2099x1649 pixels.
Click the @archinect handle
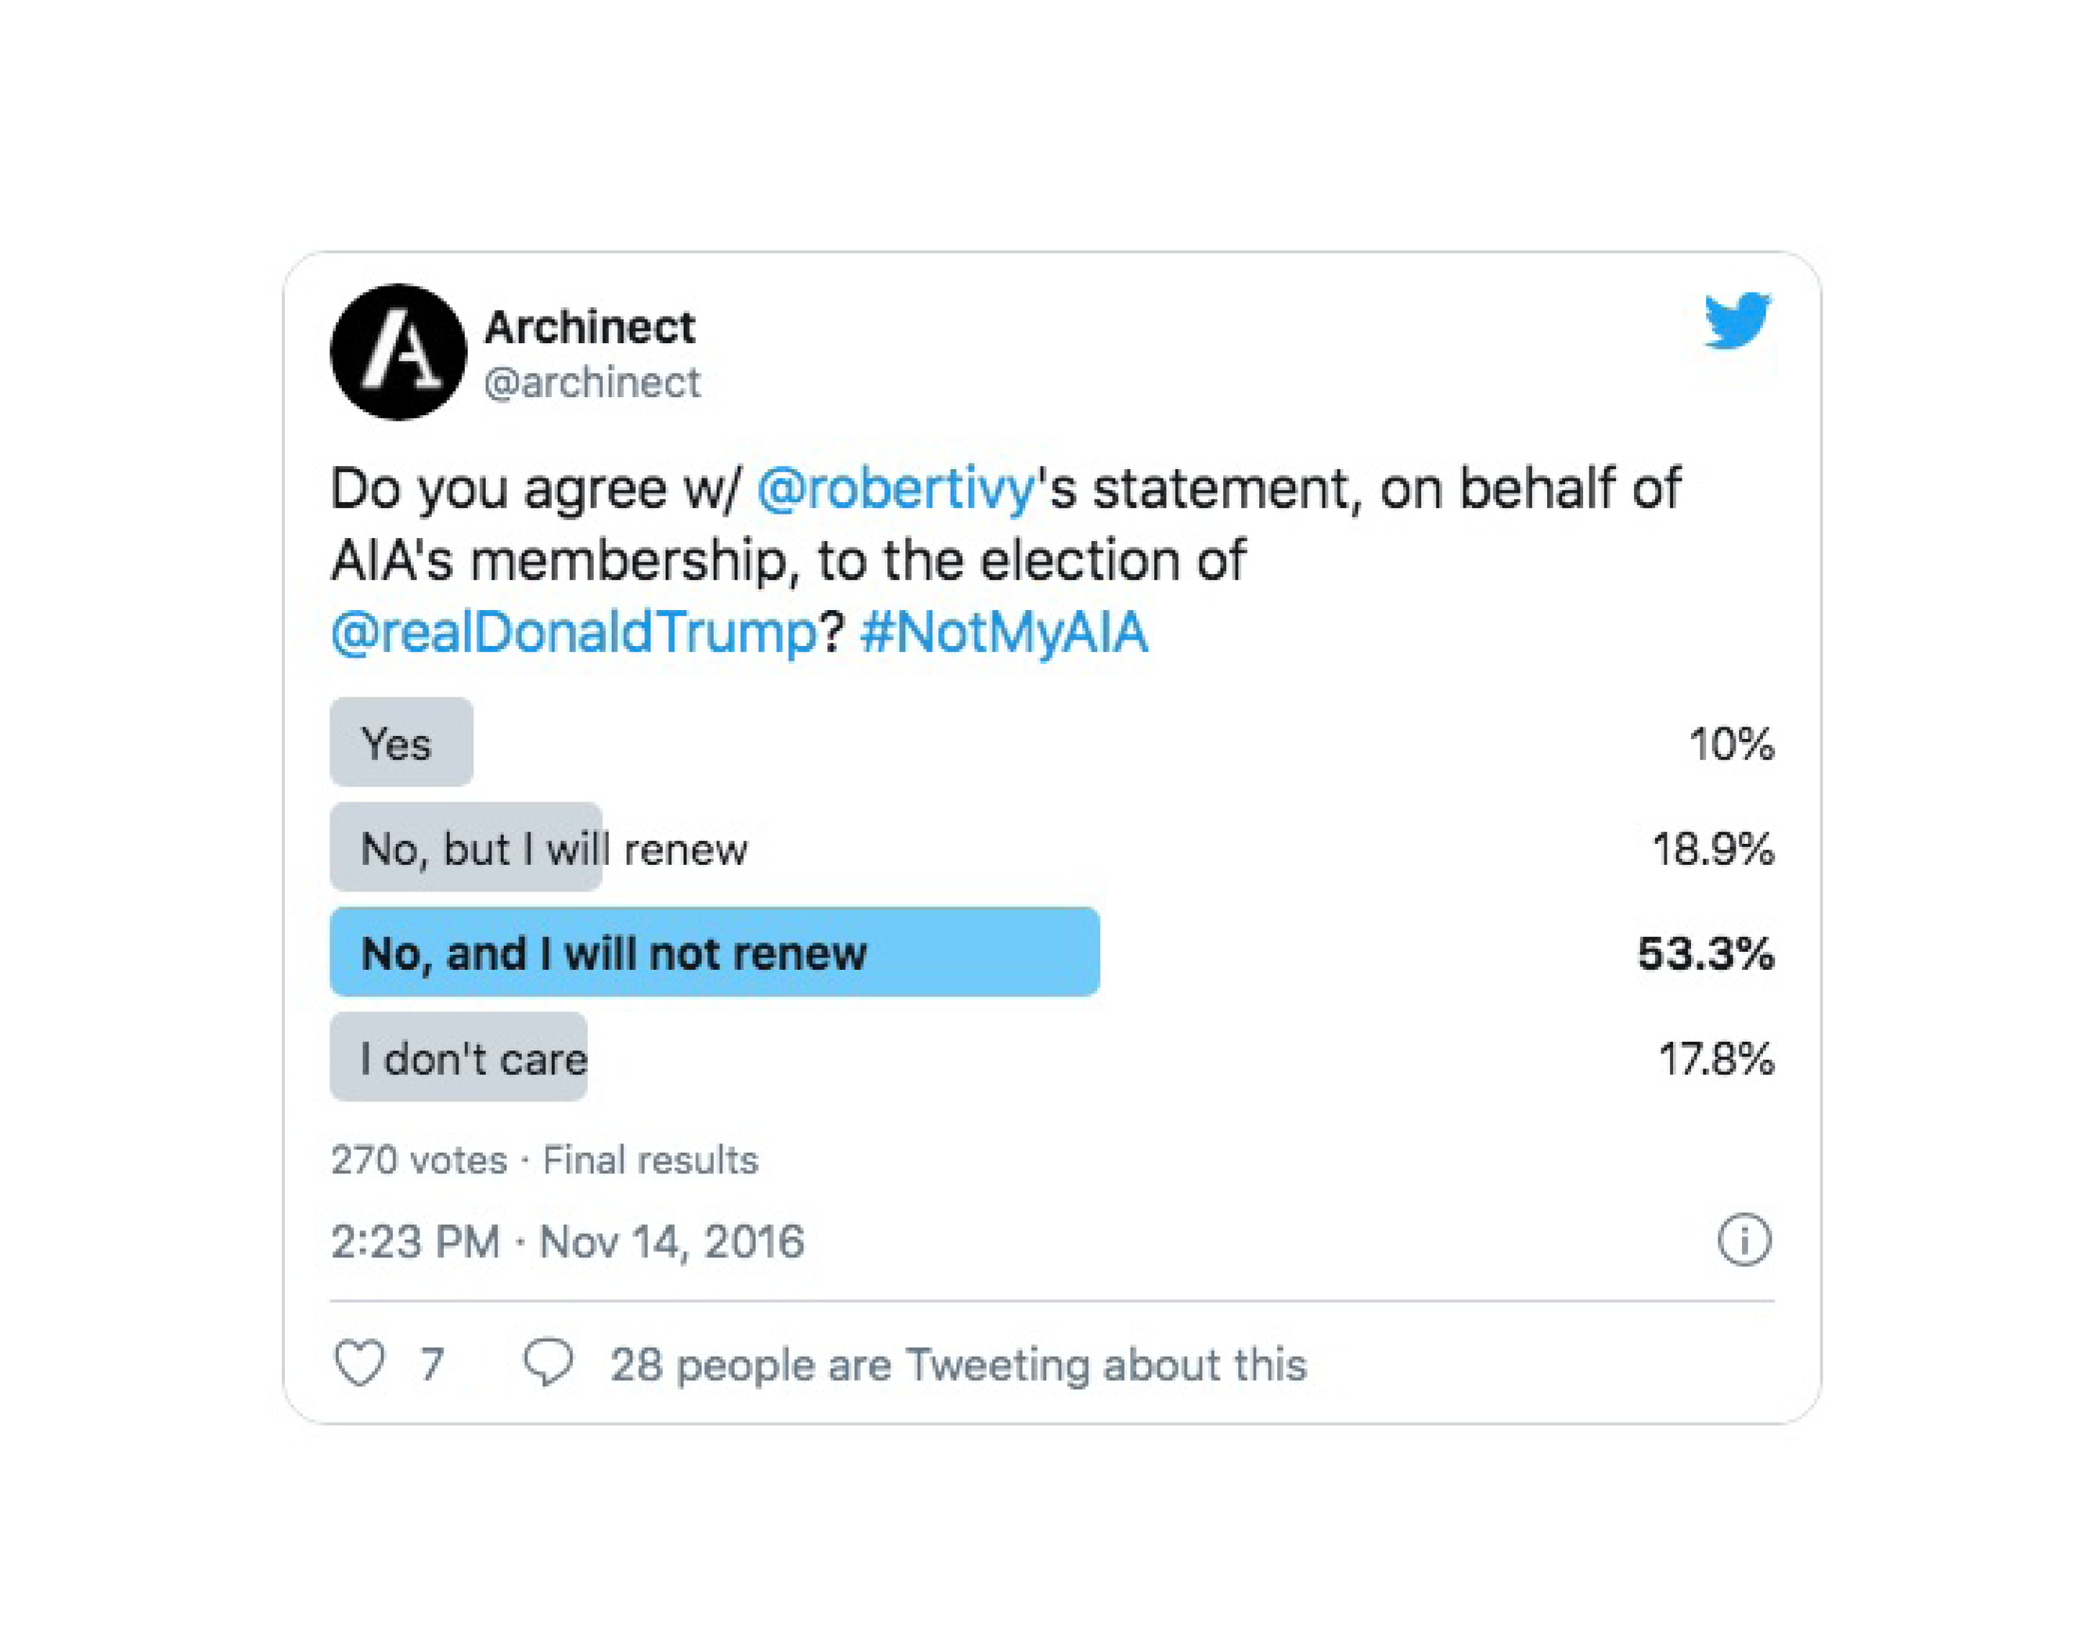pyautogui.click(x=592, y=383)
